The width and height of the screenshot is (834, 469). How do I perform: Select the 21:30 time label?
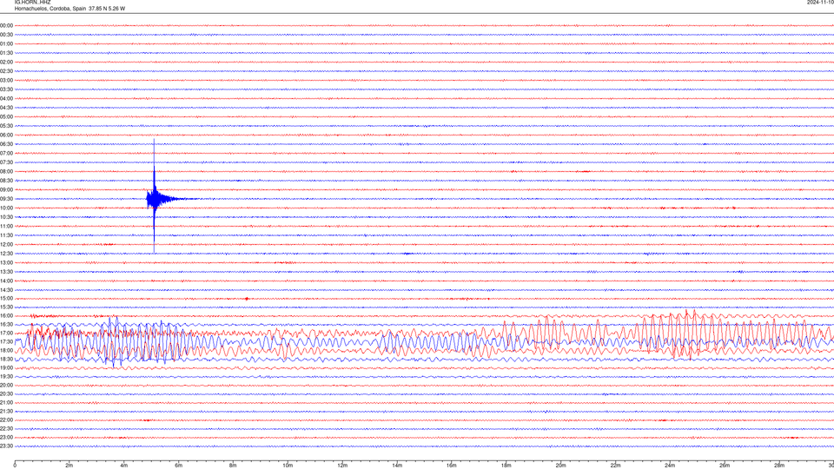(6, 411)
